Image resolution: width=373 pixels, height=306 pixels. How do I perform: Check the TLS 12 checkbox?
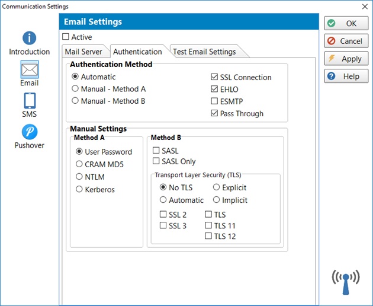pos(208,236)
